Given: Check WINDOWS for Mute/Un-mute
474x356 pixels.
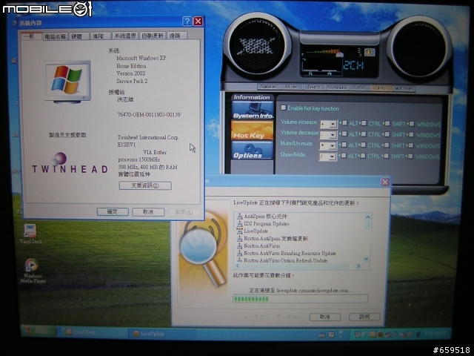Looking at the screenshot, I should point(411,145).
